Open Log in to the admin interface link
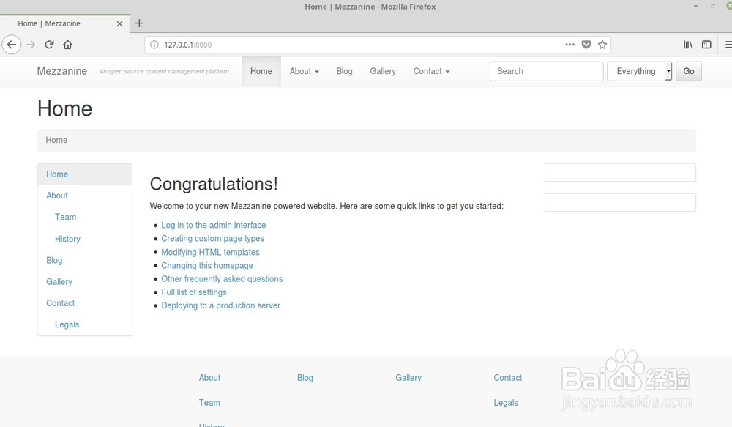 tap(213, 225)
